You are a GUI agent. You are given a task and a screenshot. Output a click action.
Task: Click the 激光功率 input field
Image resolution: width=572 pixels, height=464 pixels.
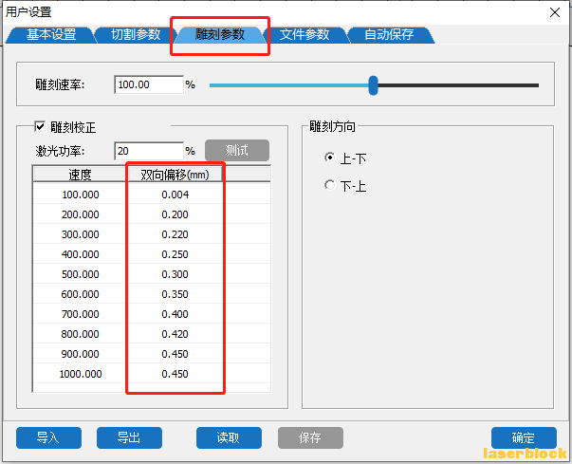coord(148,151)
